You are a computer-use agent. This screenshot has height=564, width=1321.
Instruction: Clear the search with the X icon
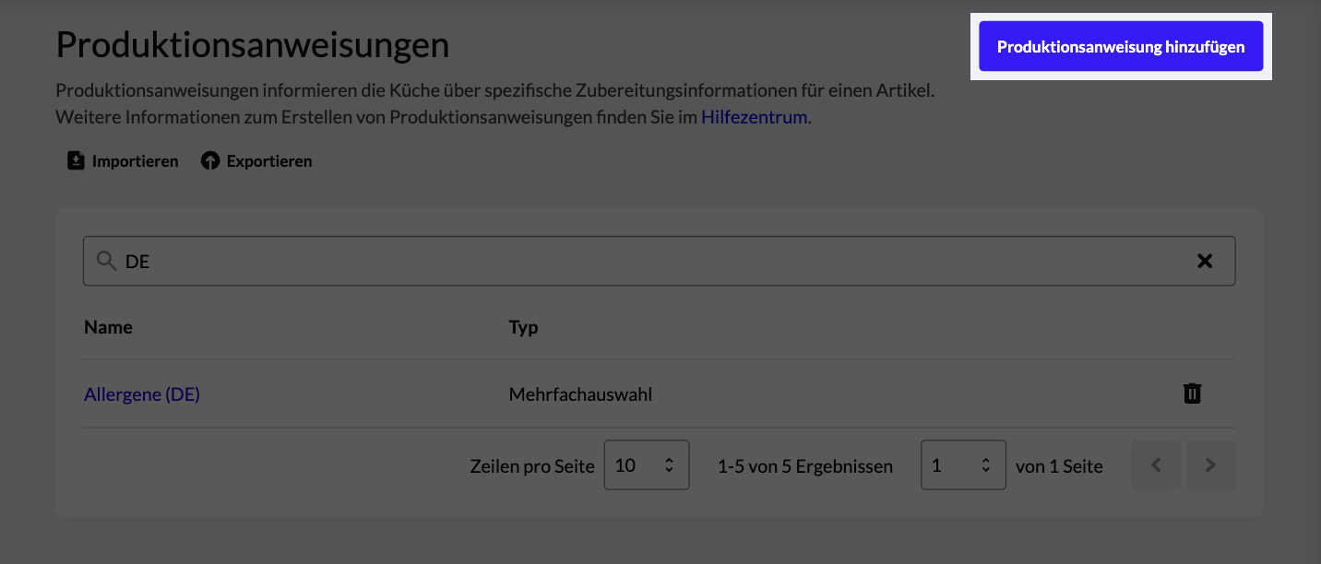point(1205,261)
